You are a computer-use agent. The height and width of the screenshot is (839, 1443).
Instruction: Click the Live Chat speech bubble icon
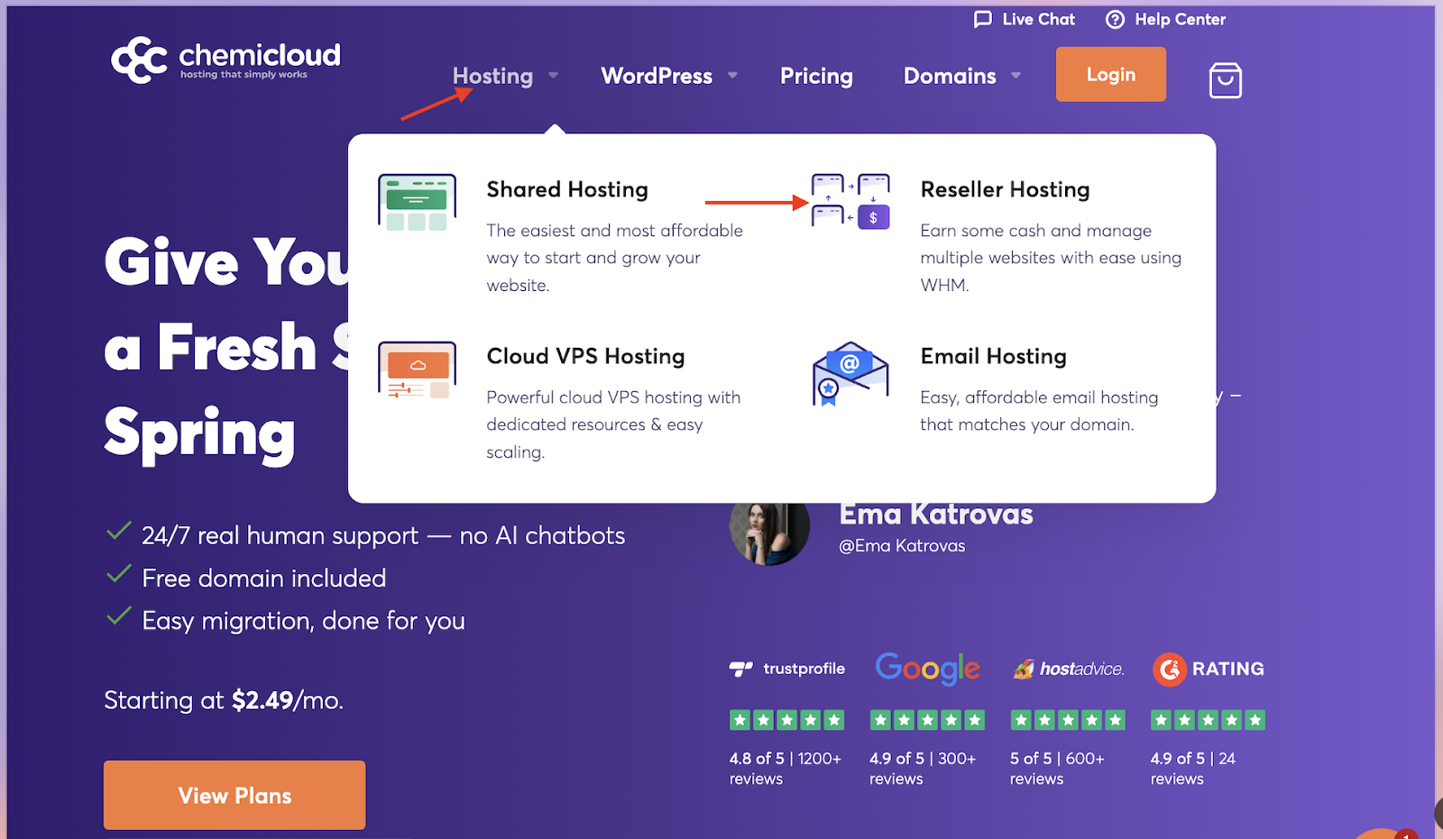(x=982, y=20)
